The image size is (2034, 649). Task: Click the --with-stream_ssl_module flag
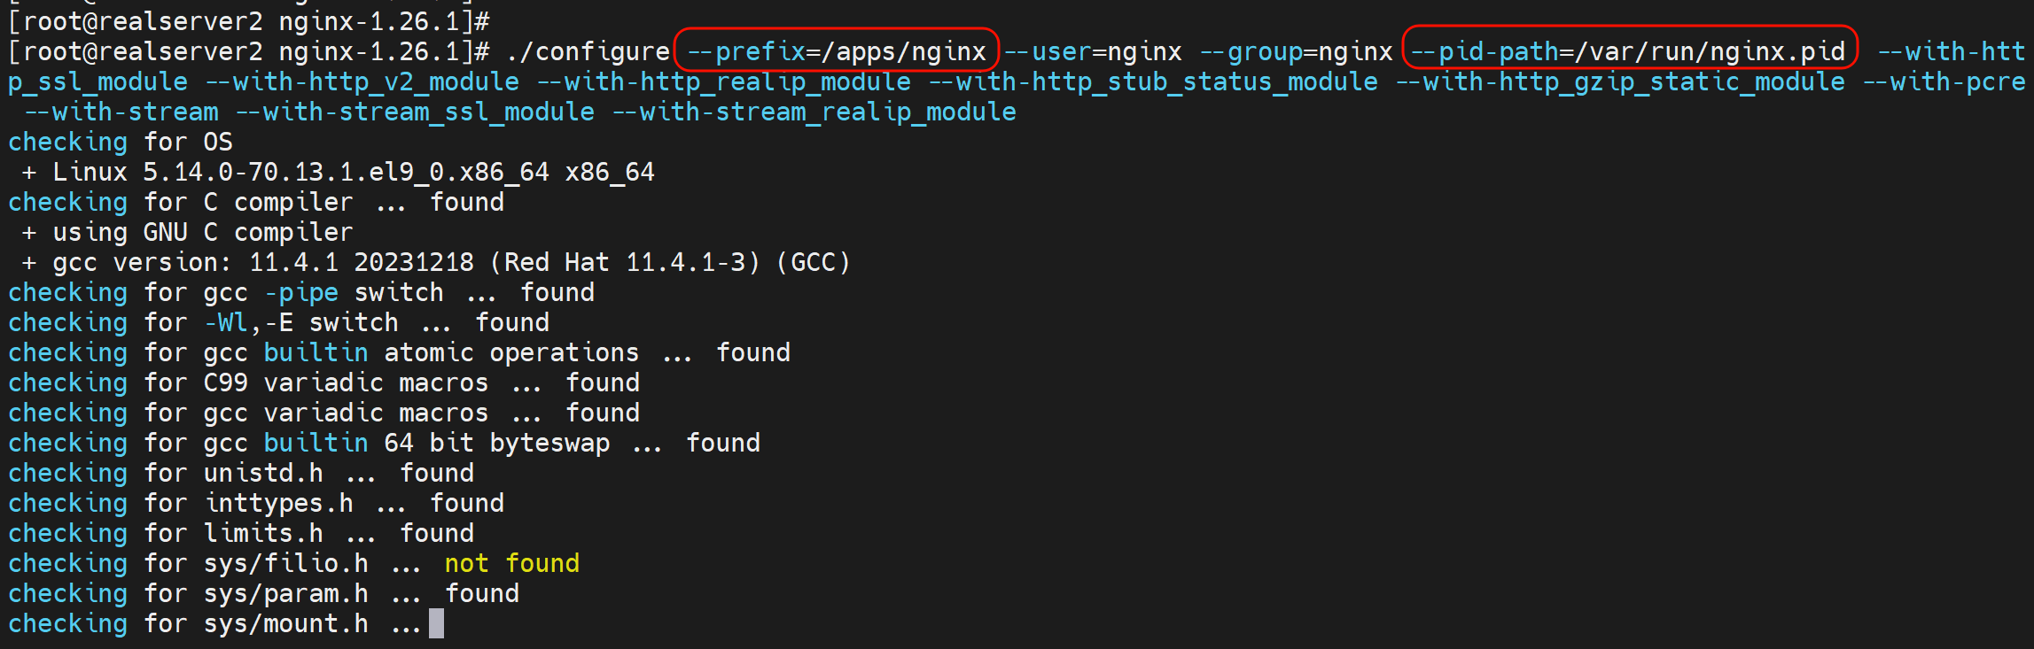point(415,112)
